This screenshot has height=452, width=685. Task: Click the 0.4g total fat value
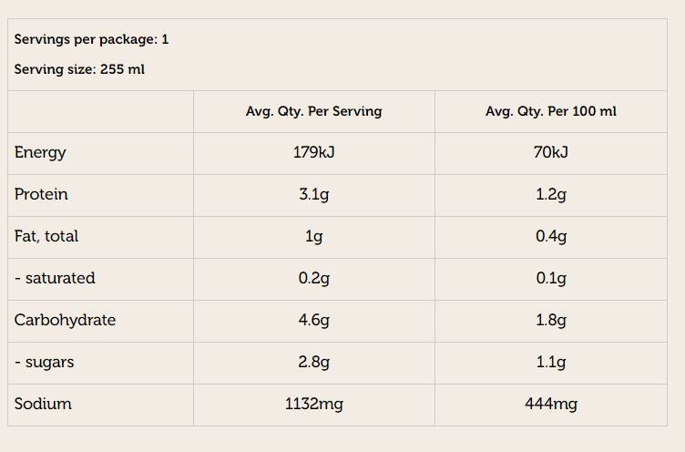point(550,236)
